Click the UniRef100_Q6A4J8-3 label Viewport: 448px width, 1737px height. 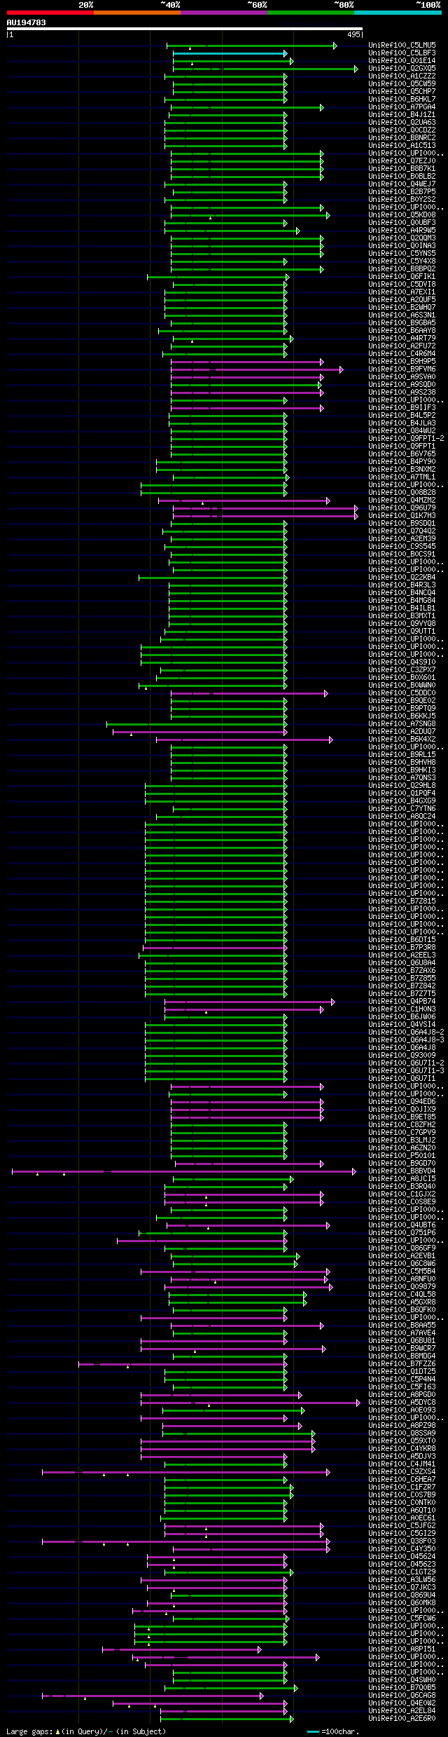[x=406, y=1040]
